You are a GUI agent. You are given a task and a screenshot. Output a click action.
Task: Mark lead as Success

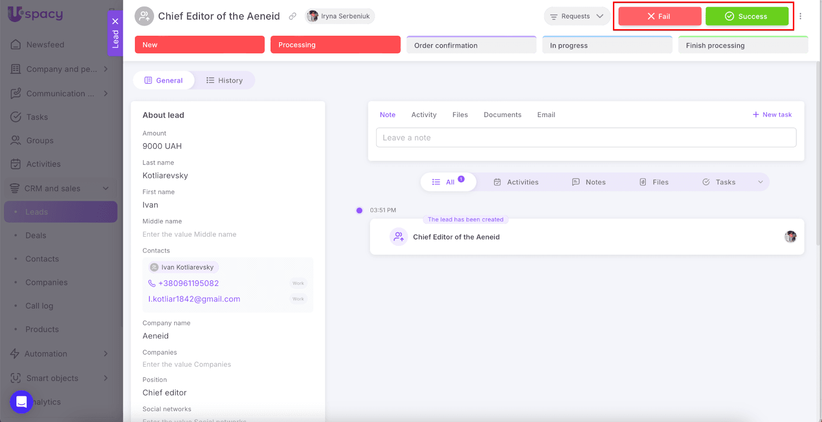pos(746,16)
